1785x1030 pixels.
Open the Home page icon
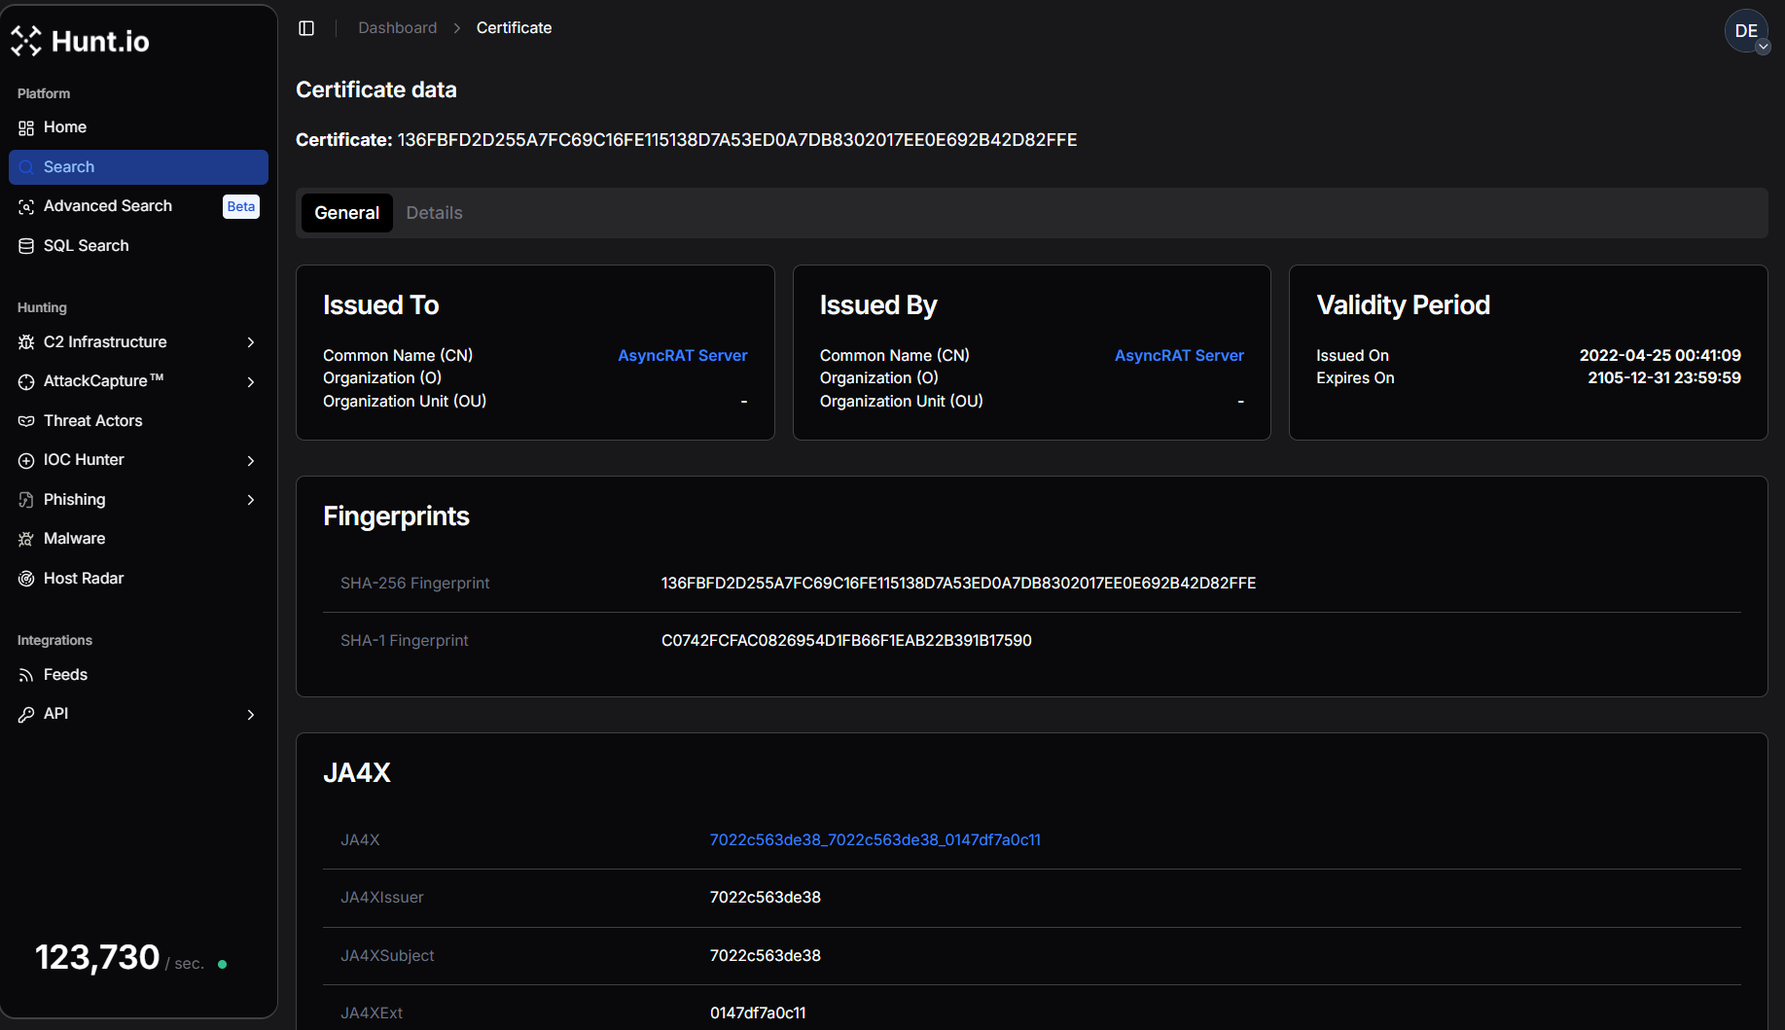pyautogui.click(x=26, y=127)
